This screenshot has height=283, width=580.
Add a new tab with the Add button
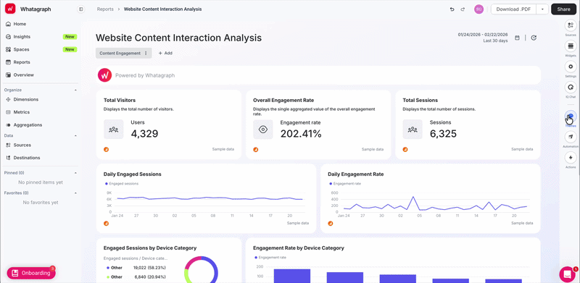165,54
